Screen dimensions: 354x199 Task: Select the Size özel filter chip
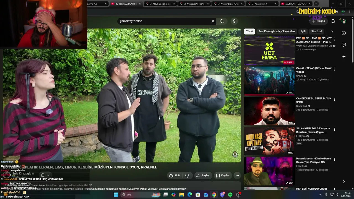click(x=316, y=32)
